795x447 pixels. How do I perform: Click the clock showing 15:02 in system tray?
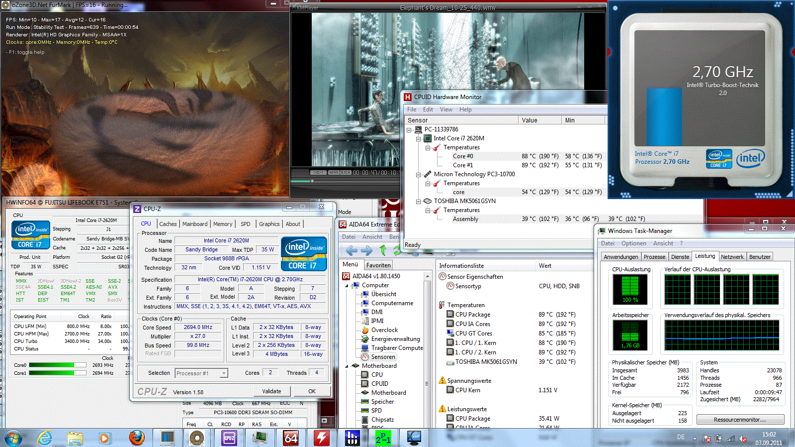[x=769, y=435]
